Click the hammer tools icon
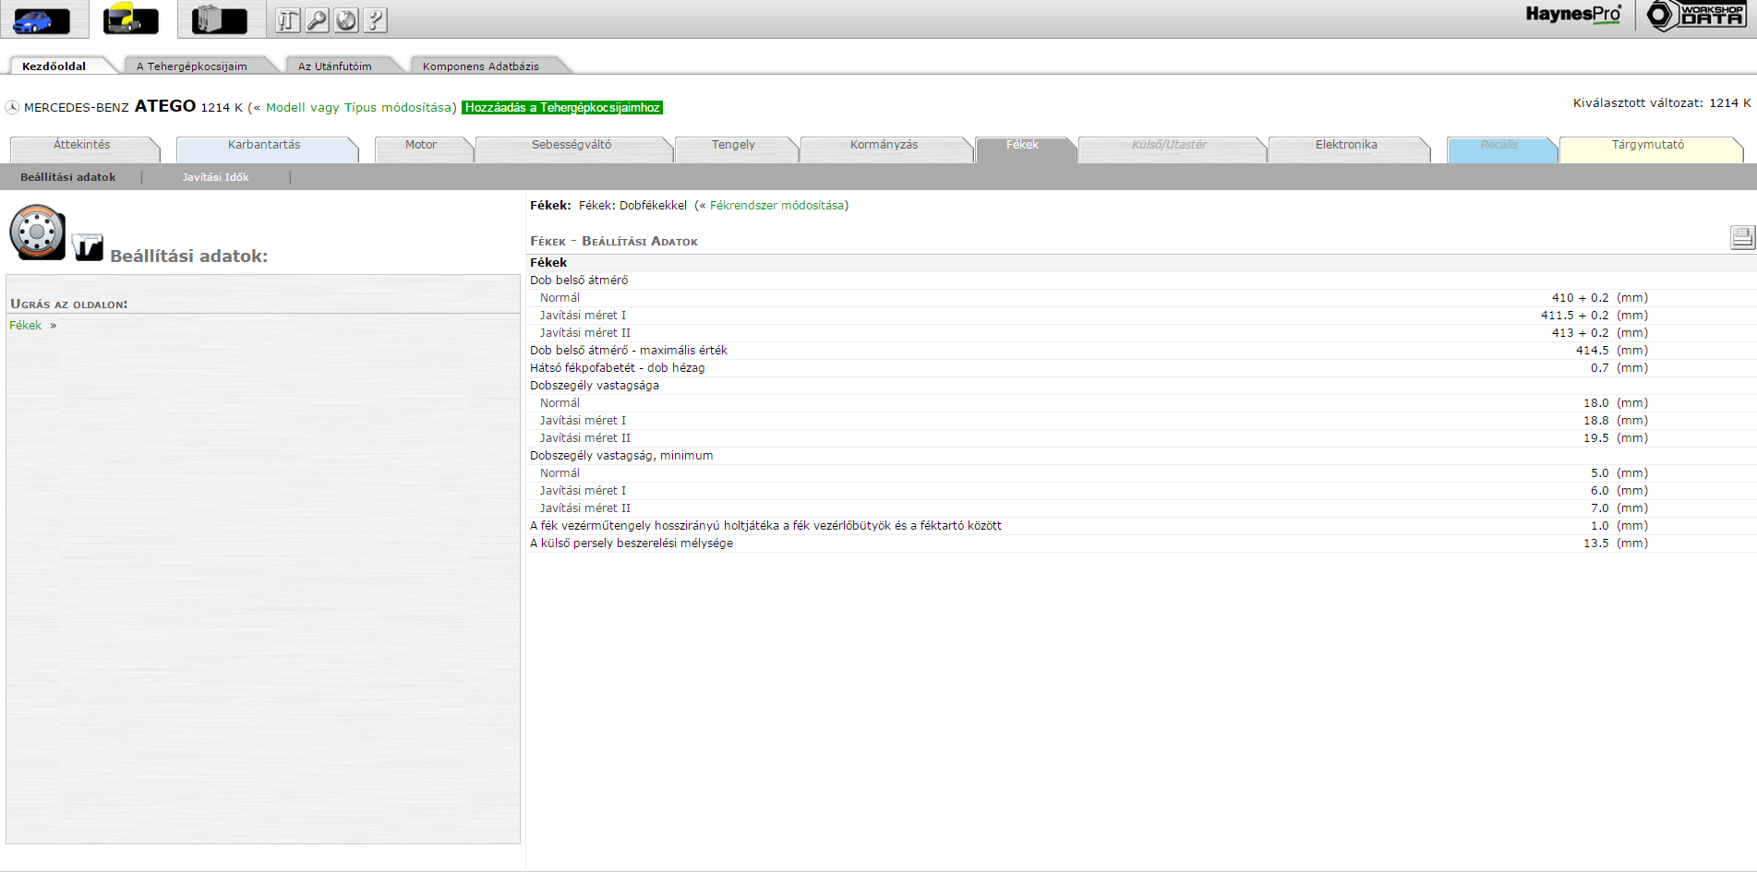The width and height of the screenshot is (1757, 872). (288, 20)
